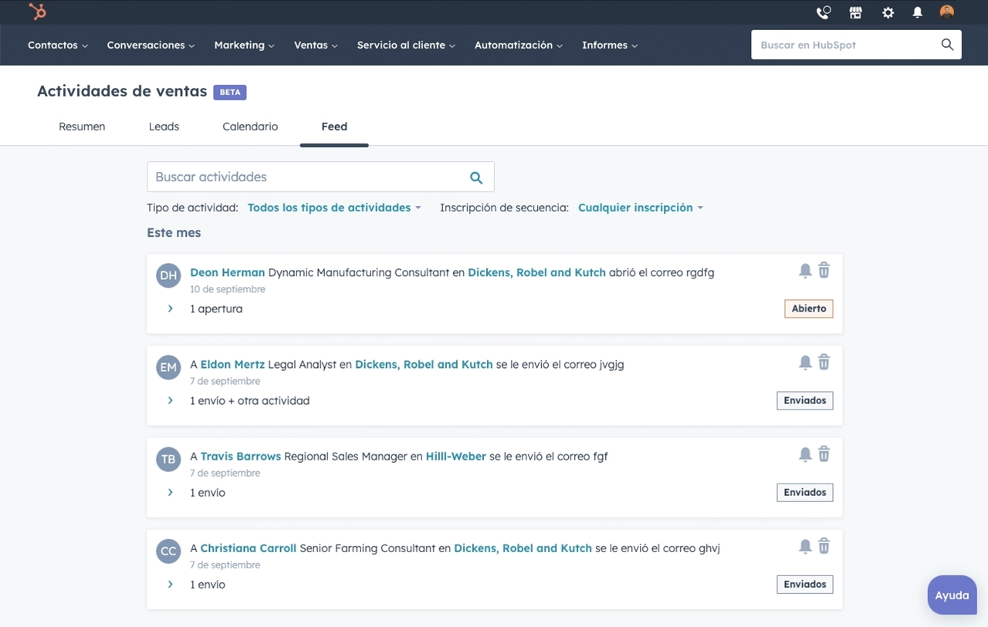Open Christiana Carroll contact link
Screen dimensions: 988x627
[249, 548]
